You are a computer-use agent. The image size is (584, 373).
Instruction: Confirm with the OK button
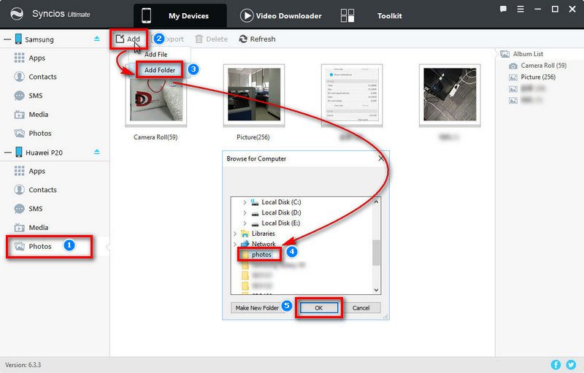(x=319, y=308)
